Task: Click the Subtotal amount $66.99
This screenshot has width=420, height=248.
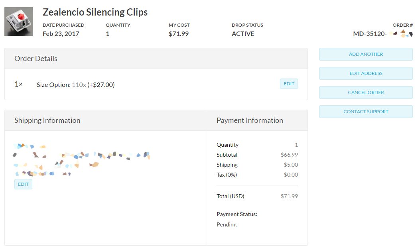Action: click(x=289, y=155)
